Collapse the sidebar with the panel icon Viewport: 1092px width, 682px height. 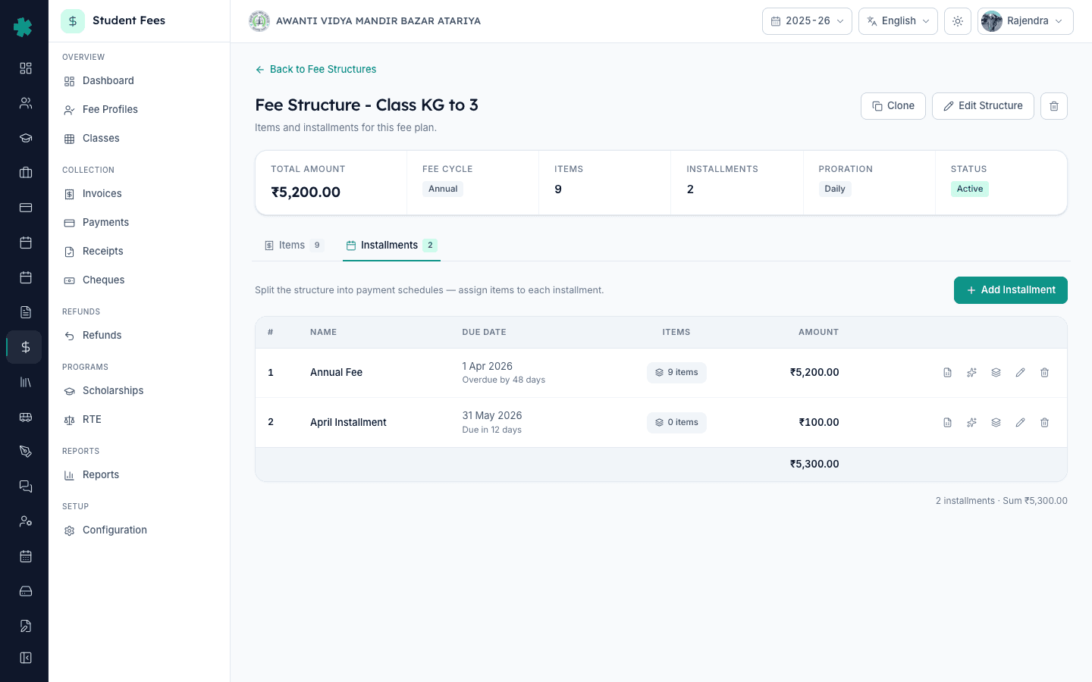coord(26,658)
